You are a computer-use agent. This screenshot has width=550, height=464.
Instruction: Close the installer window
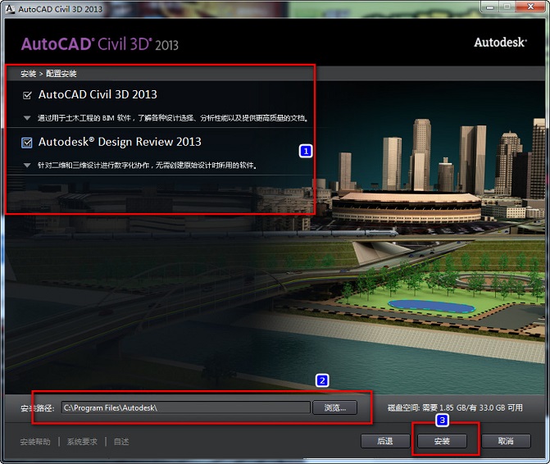tap(530, 7)
